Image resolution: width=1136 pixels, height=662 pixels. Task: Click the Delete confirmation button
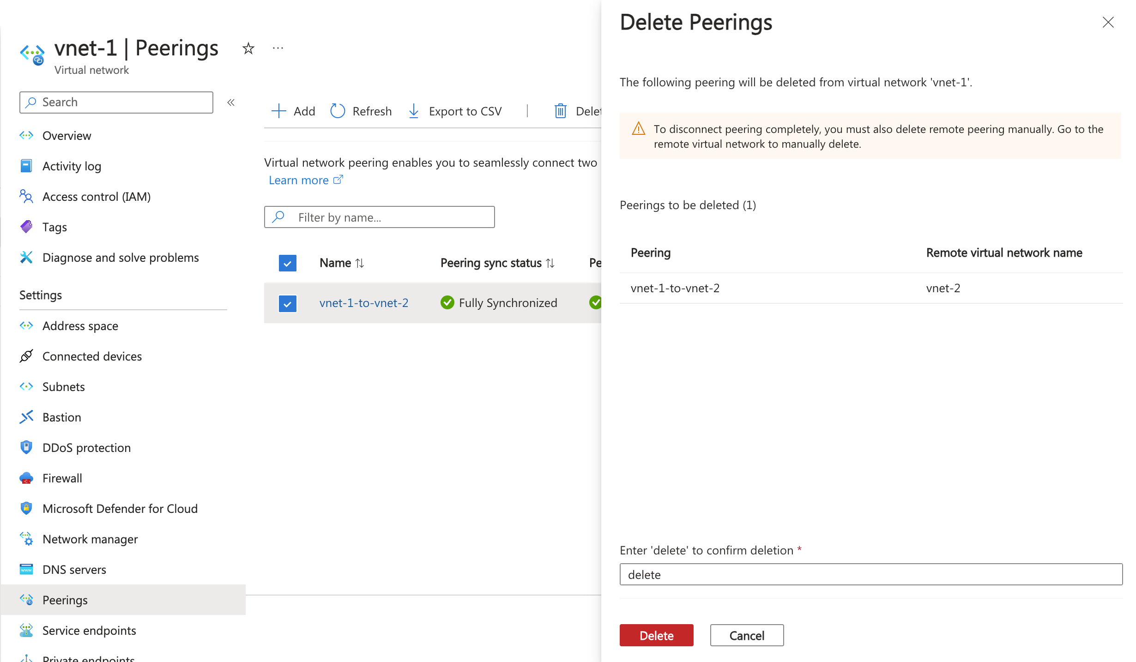pyautogui.click(x=657, y=635)
